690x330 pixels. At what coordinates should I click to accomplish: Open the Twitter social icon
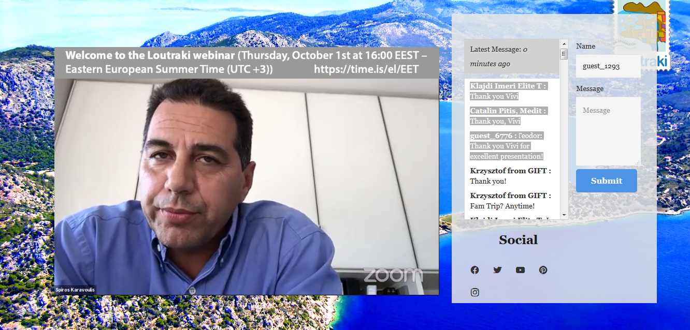point(497,270)
